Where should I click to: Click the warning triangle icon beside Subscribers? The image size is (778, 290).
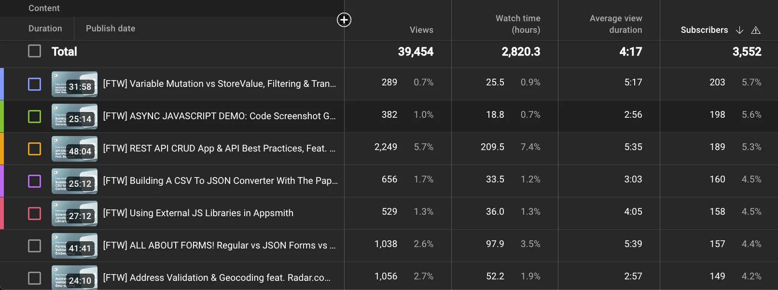[756, 30]
